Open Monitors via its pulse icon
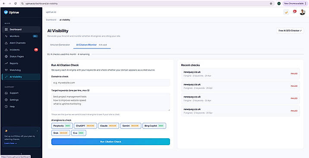 coord(6,36)
